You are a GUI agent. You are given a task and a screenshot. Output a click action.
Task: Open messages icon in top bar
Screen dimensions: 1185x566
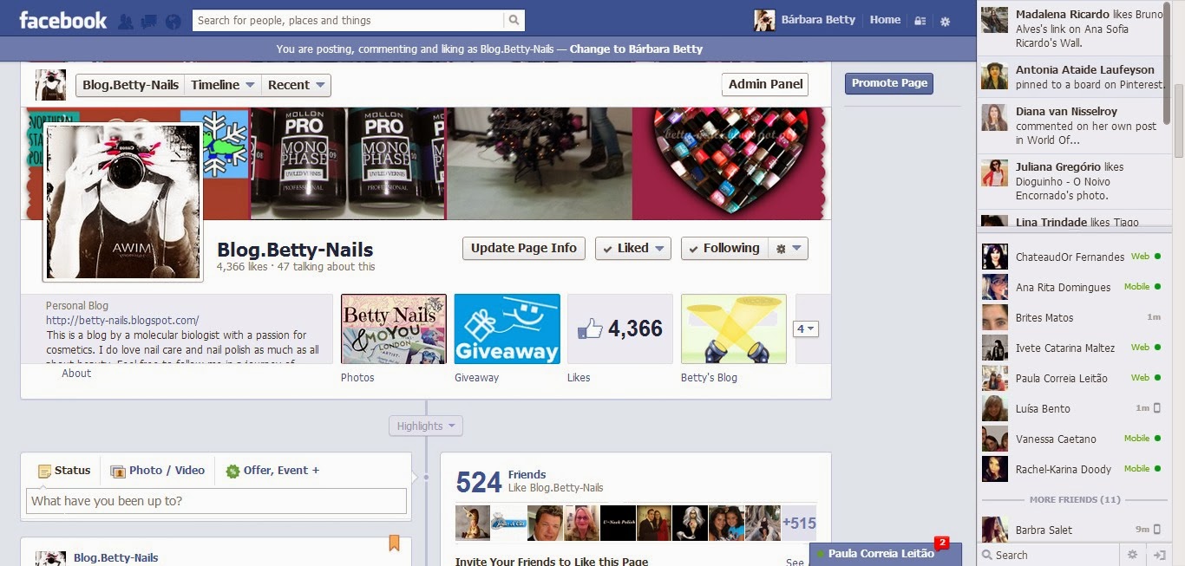coord(149,22)
